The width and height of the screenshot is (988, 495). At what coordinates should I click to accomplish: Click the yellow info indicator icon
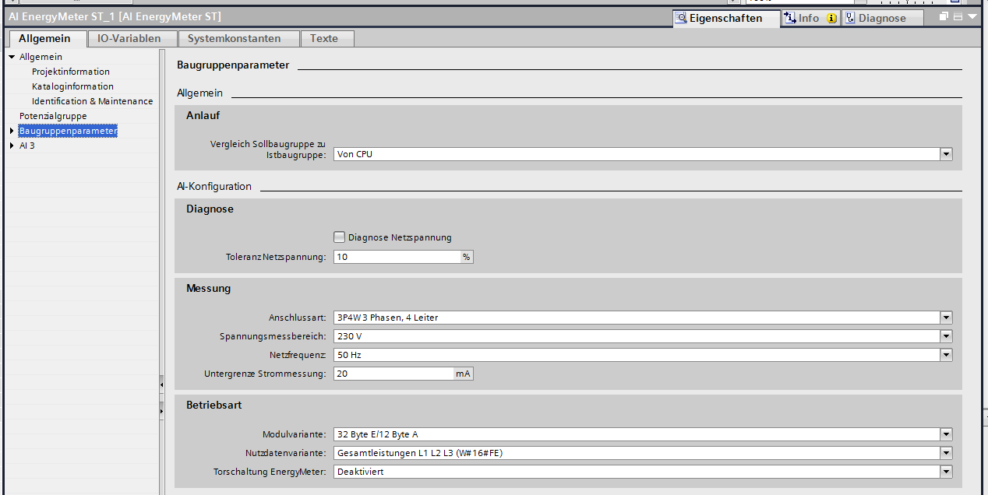click(831, 18)
